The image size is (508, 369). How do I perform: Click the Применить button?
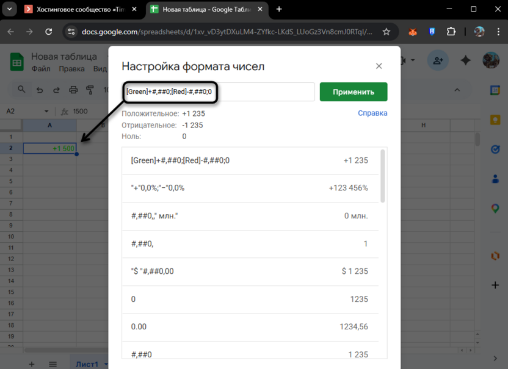click(x=353, y=91)
